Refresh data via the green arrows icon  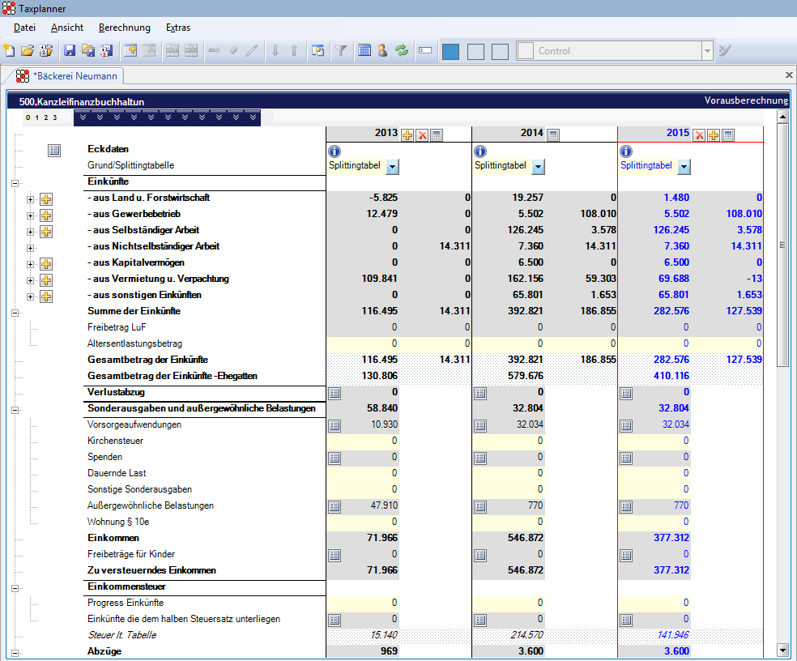click(401, 51)
